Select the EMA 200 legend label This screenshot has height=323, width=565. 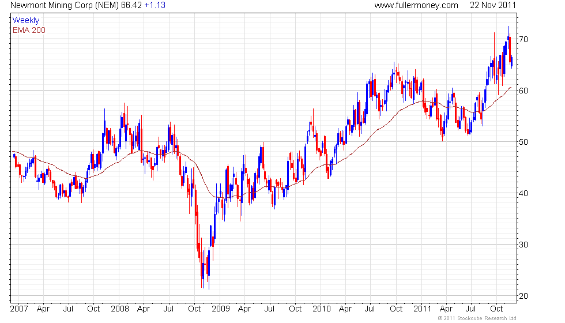[29, 30]
